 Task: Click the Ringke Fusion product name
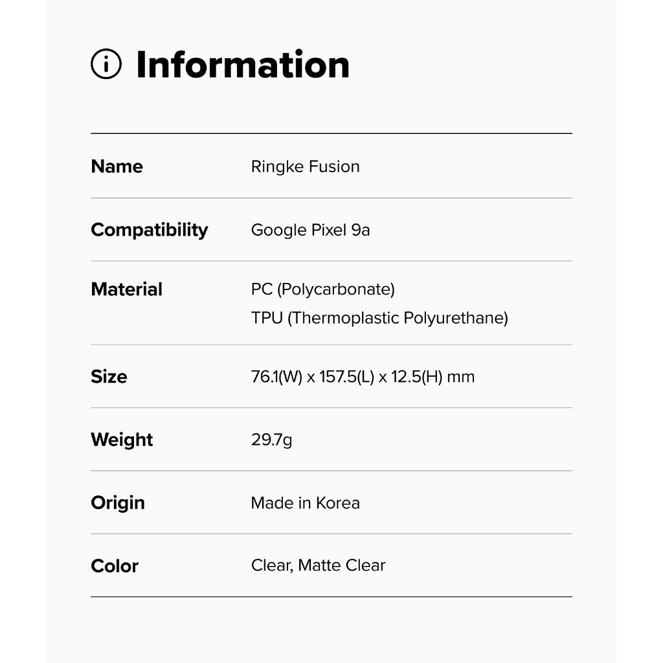click(305, 166)
